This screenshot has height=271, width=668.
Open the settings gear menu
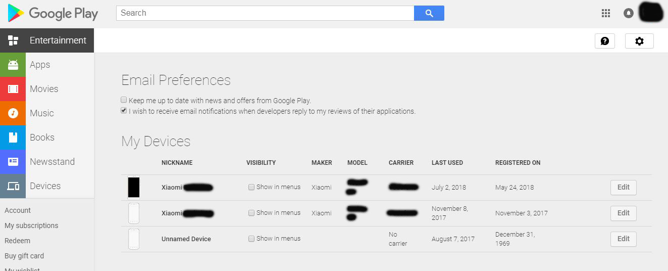tap(639, 41)
